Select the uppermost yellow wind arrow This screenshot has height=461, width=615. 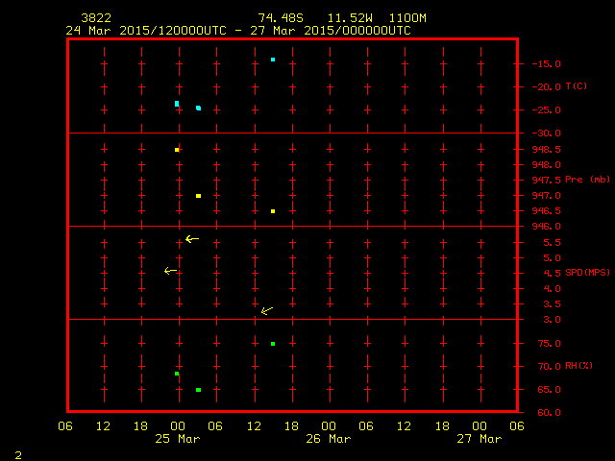click(x=191, y=239)
